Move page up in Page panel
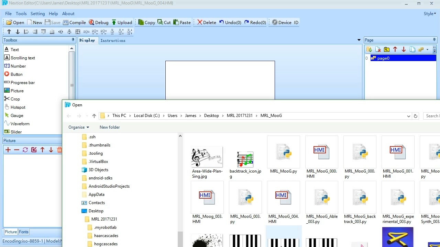Image resolution: width=440 pixels, height=247 pixels. pos(395,49)
